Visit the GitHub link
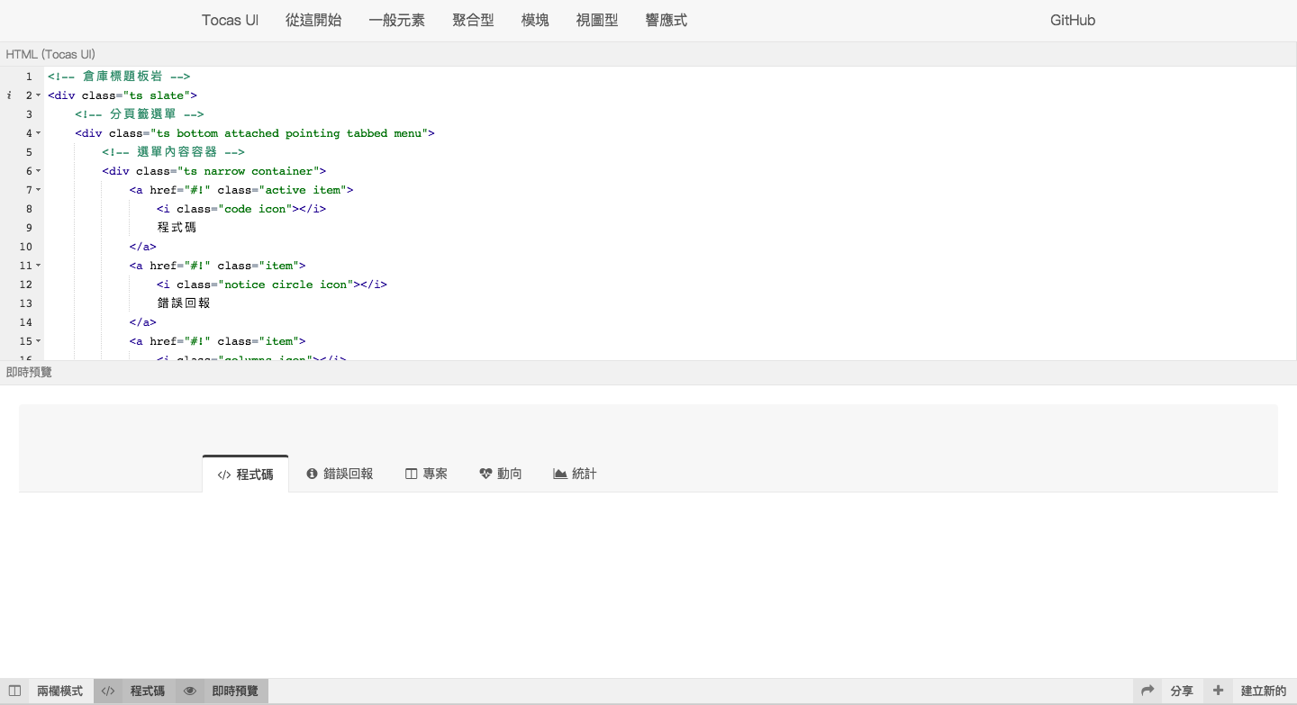The width and height of the screenshot is (1297, 705). point(1073,20)
